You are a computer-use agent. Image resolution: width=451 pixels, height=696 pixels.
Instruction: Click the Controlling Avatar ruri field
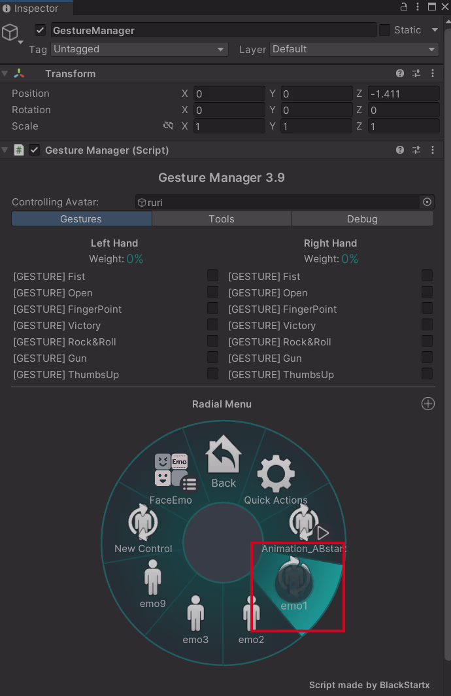278,202
